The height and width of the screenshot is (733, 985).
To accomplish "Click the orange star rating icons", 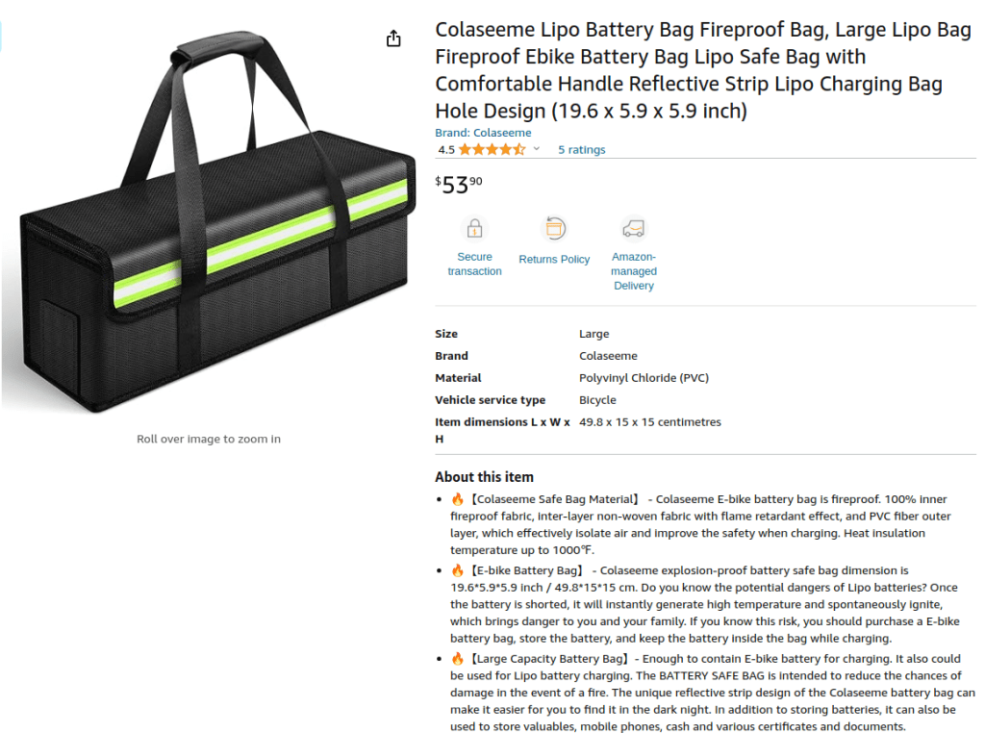I will coord(492,149).
